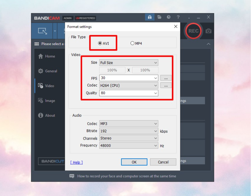This screenshot has width=251, height=196.
Task: Close the Bandicam main window
Action: coord(208,17)
